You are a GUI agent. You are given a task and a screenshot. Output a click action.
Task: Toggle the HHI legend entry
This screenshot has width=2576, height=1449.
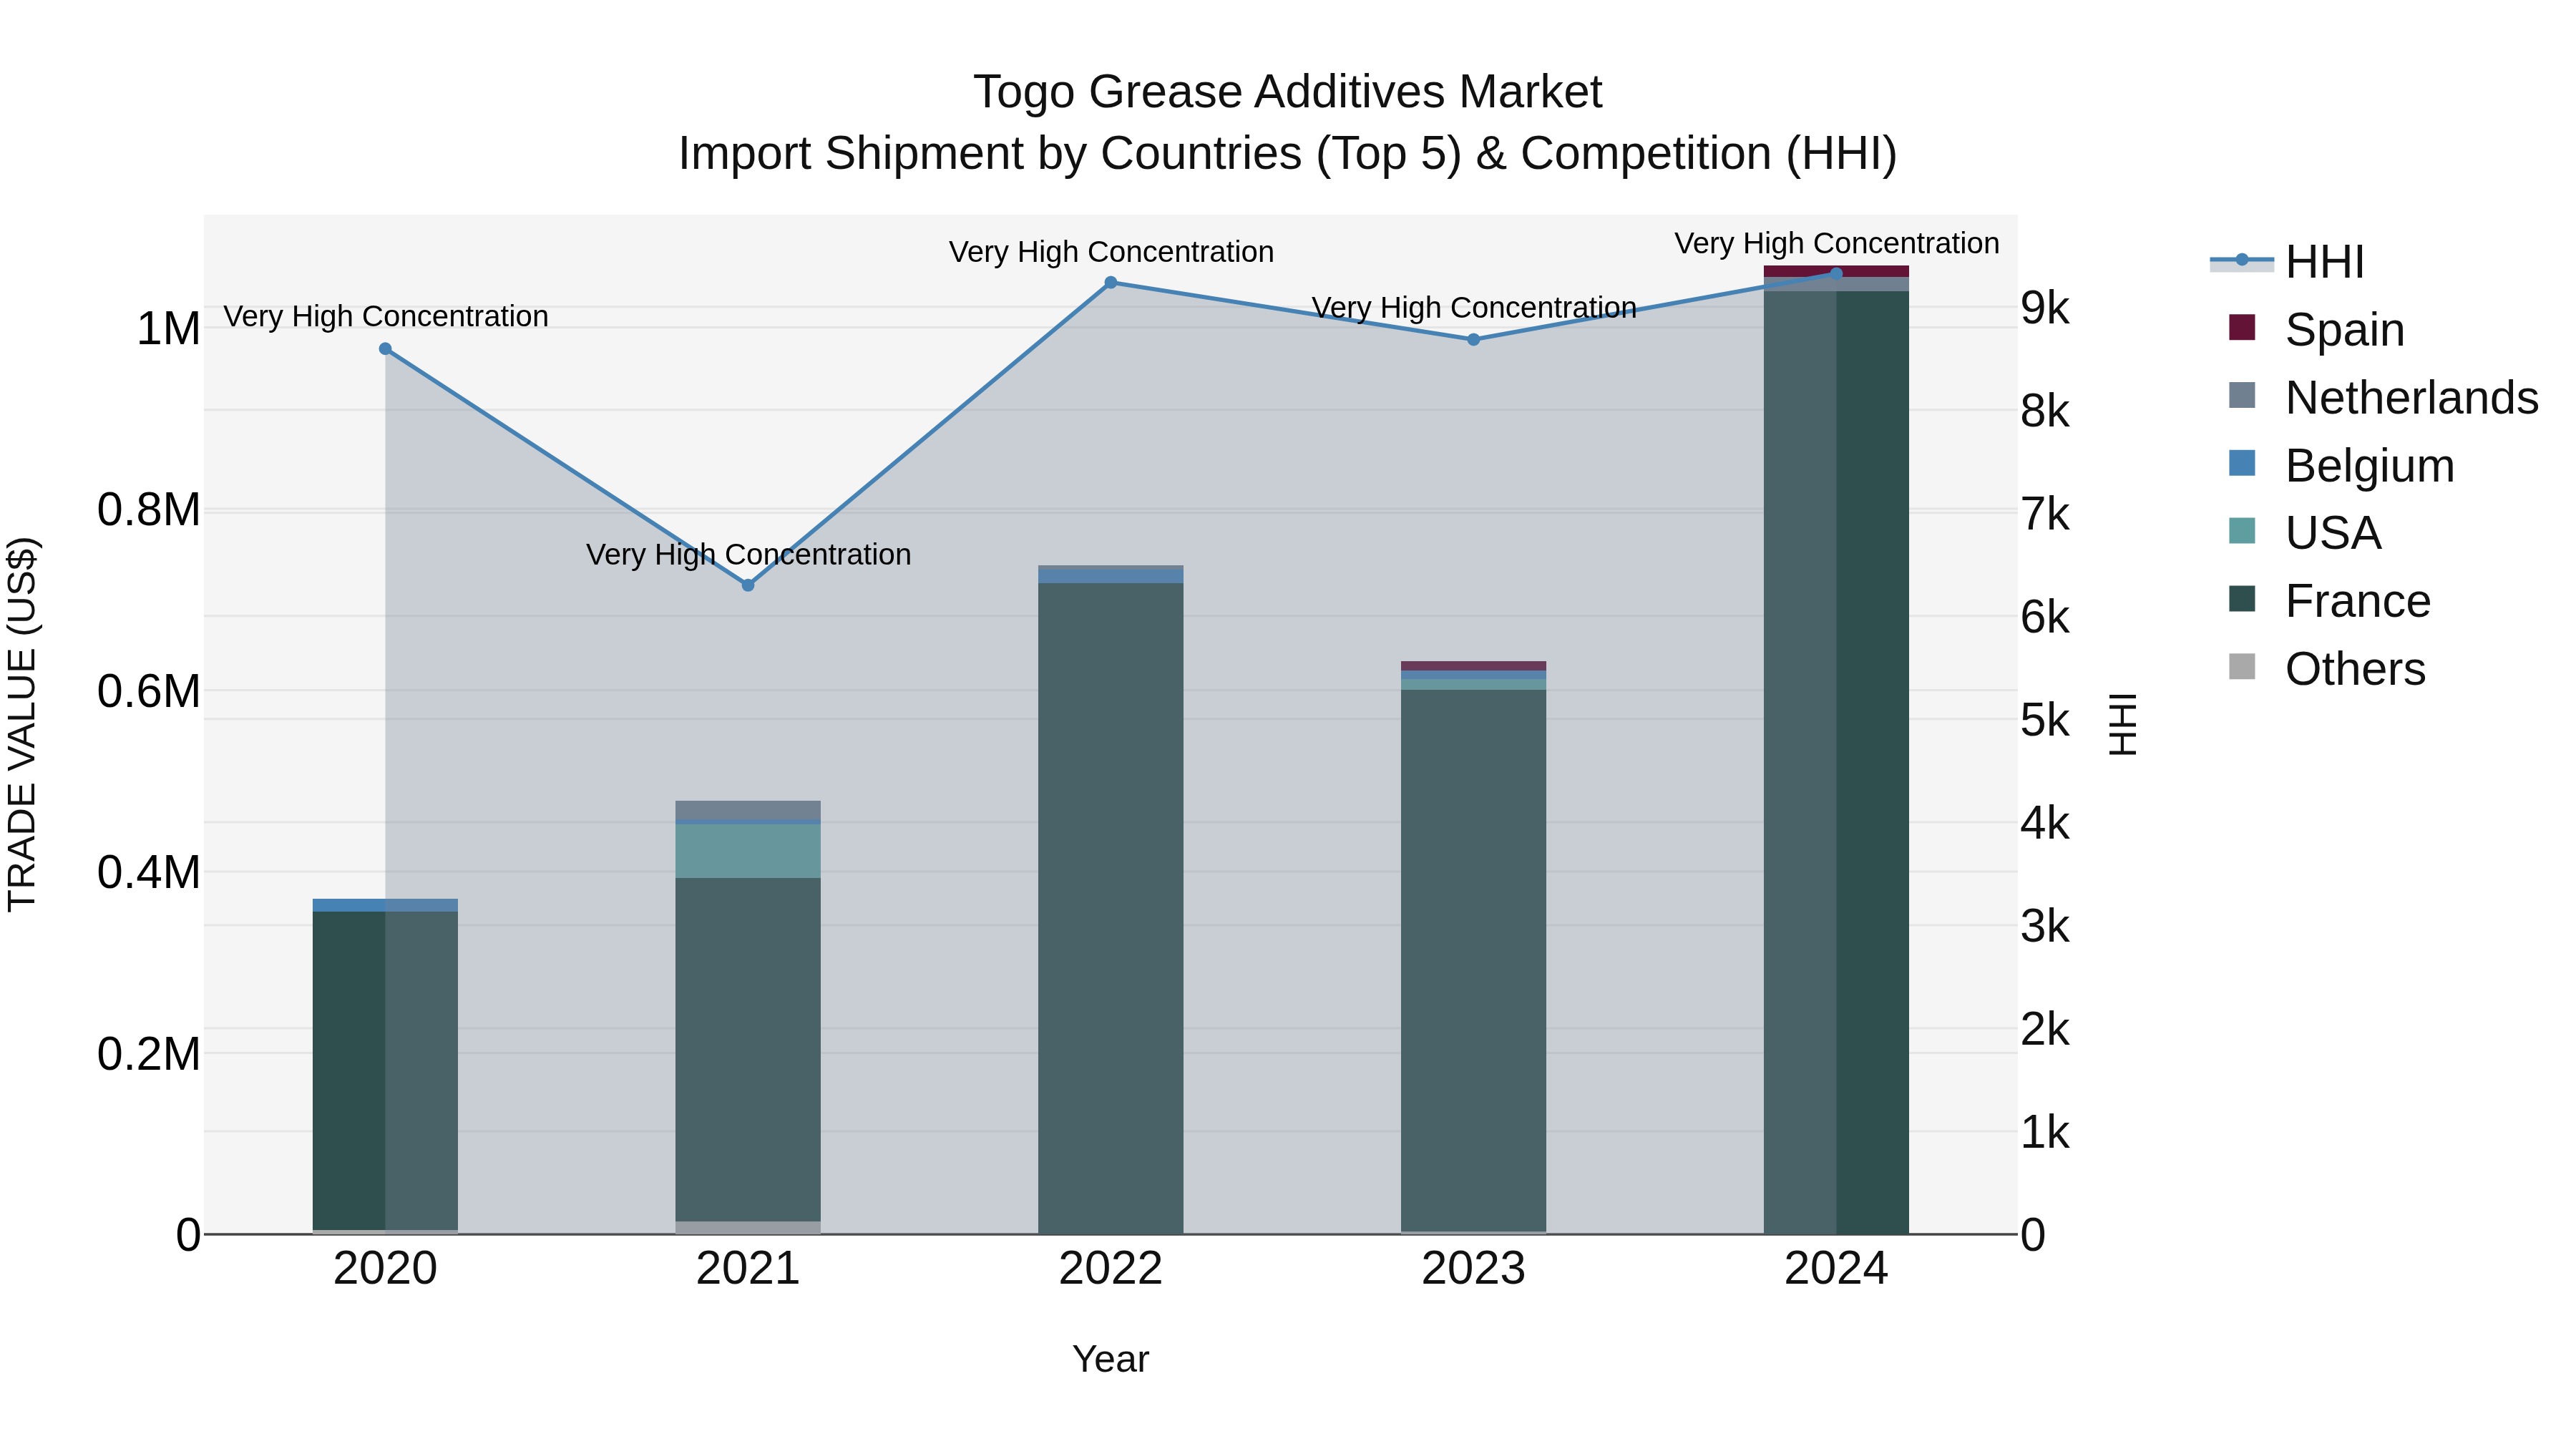(x=2287, y=262)
